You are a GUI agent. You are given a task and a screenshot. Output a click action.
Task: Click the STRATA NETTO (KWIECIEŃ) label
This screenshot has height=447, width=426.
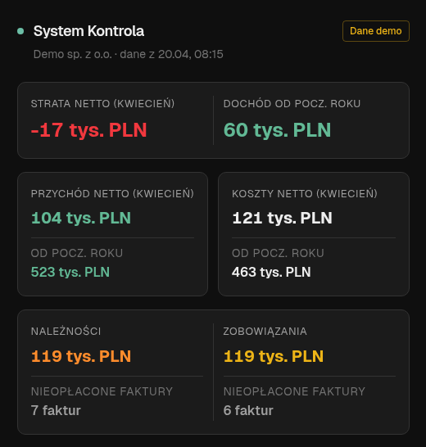(x=102, y=103)
